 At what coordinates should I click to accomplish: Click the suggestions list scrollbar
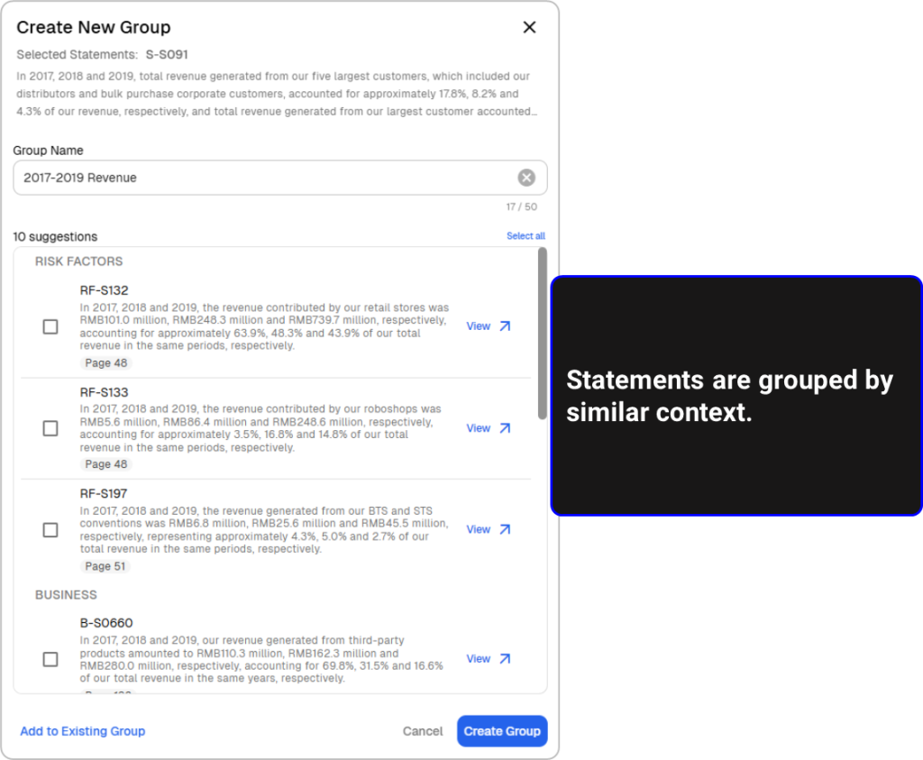pos(542,334)
